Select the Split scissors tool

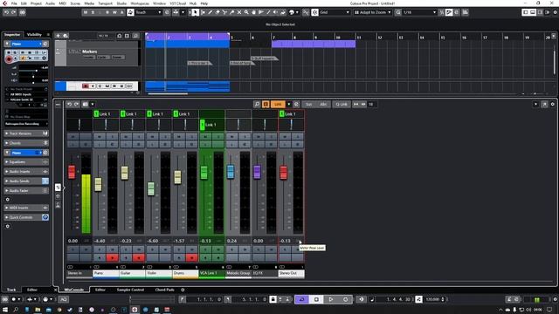(224, 12)
